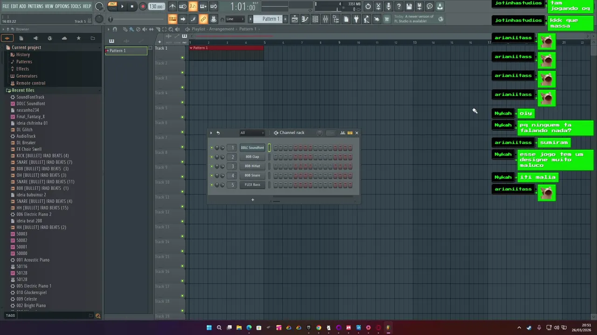Select the mute tool in Playlist toolbar
Image resolution: width=597 pixels, height=335 pixels.
[144, 29]
